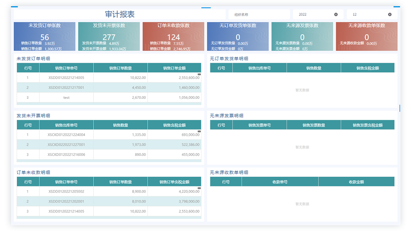Image resolution: width=411 pixels, height=231 pixels.
Task: Click the 组织名称 organization input field
Action: click(x=259, y=14)
